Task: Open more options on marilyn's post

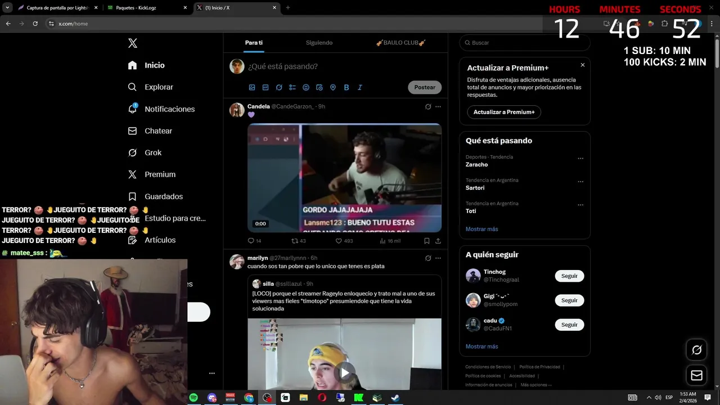Action: tap(438, 258)
